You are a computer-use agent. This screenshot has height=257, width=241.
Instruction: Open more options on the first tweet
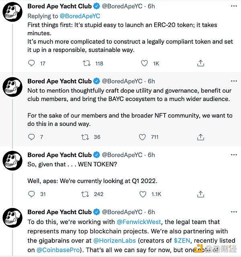(x=233, y=6)
